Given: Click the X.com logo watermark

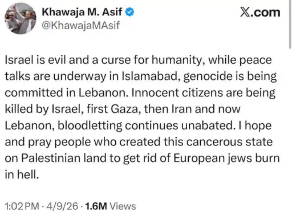Looking at the screenshot, I should point(260,12).
